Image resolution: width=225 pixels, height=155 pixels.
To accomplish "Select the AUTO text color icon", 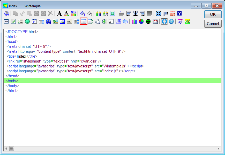I will [73, 13].
